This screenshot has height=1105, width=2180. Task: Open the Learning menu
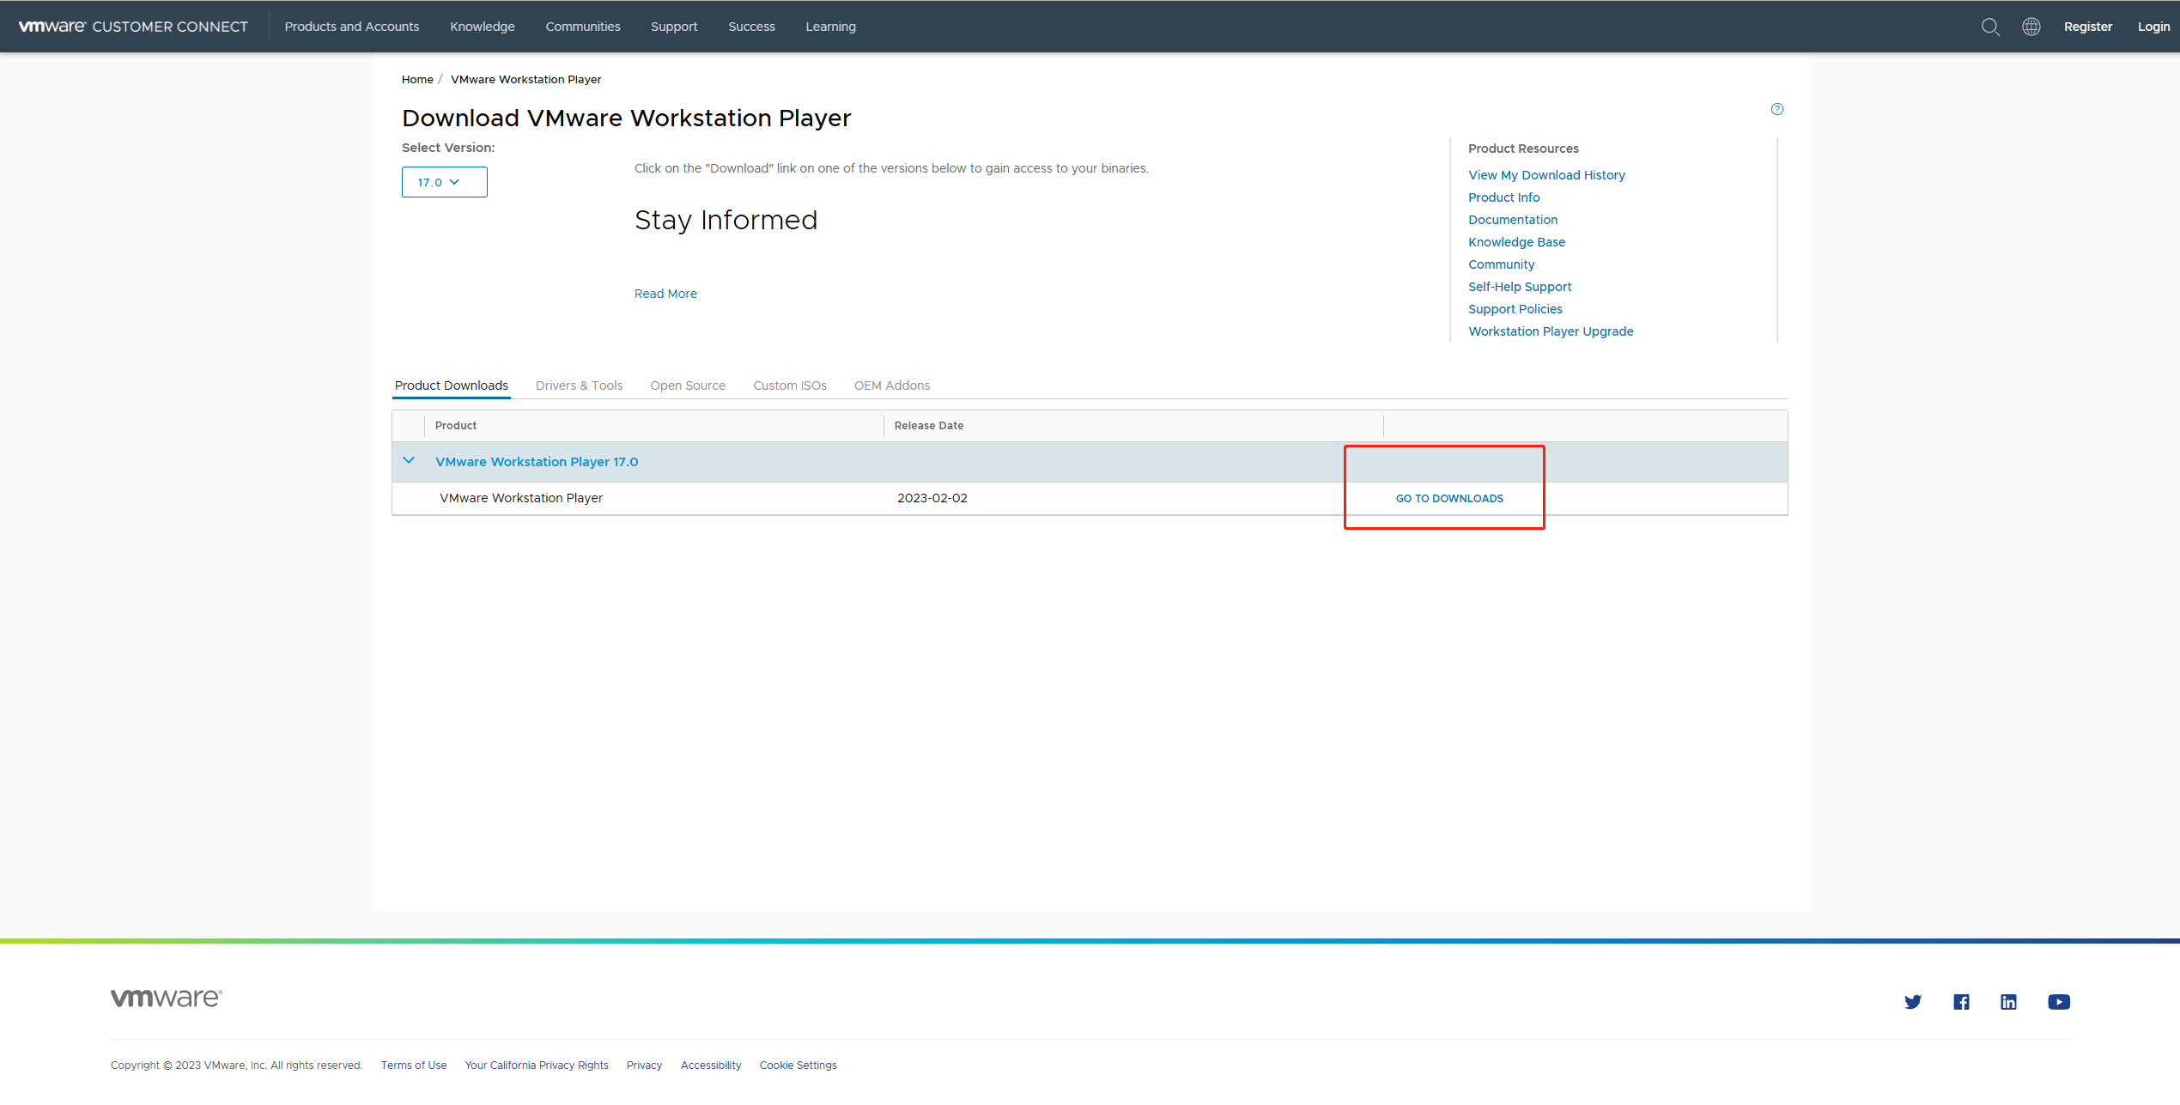click(x=830, y=27)
